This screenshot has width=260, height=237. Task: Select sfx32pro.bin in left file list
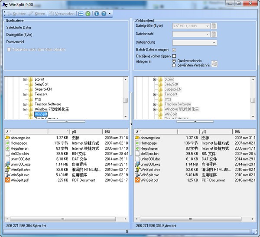click(20, 154)
